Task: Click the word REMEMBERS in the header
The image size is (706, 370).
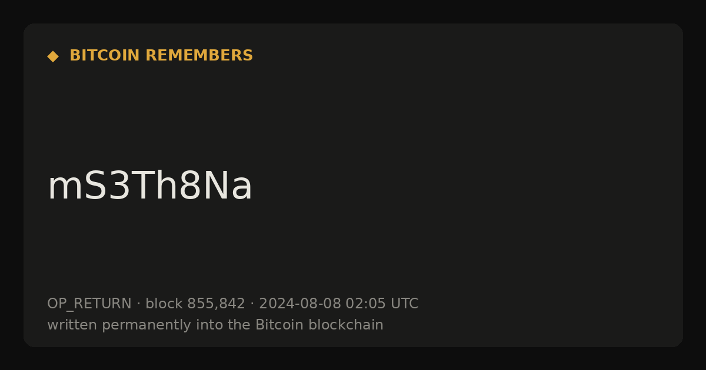Action: point(199,56)
